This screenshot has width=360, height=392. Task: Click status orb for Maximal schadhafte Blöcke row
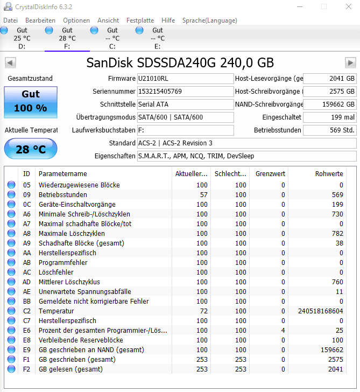pyautogui.click(x=11, y=223)
